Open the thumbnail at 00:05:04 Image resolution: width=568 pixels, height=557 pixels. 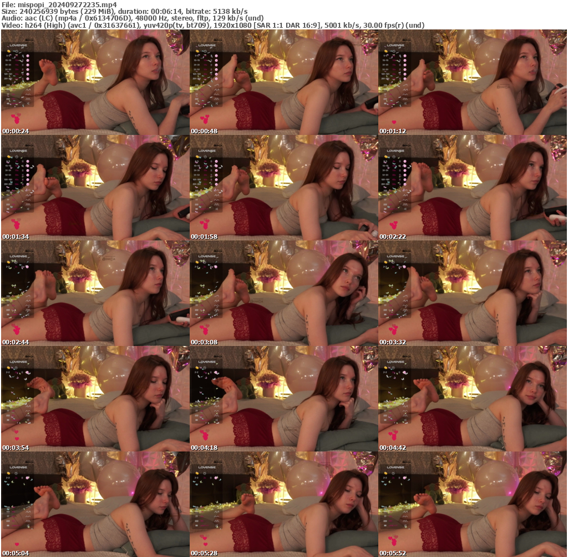tap(95, 504)
